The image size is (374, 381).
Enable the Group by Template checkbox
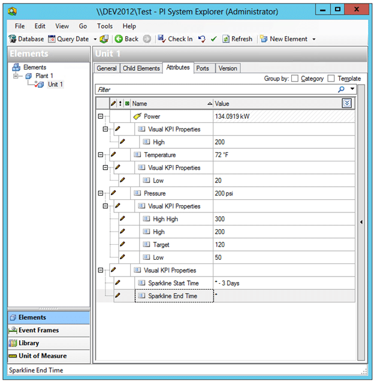(x=331, y=79)
